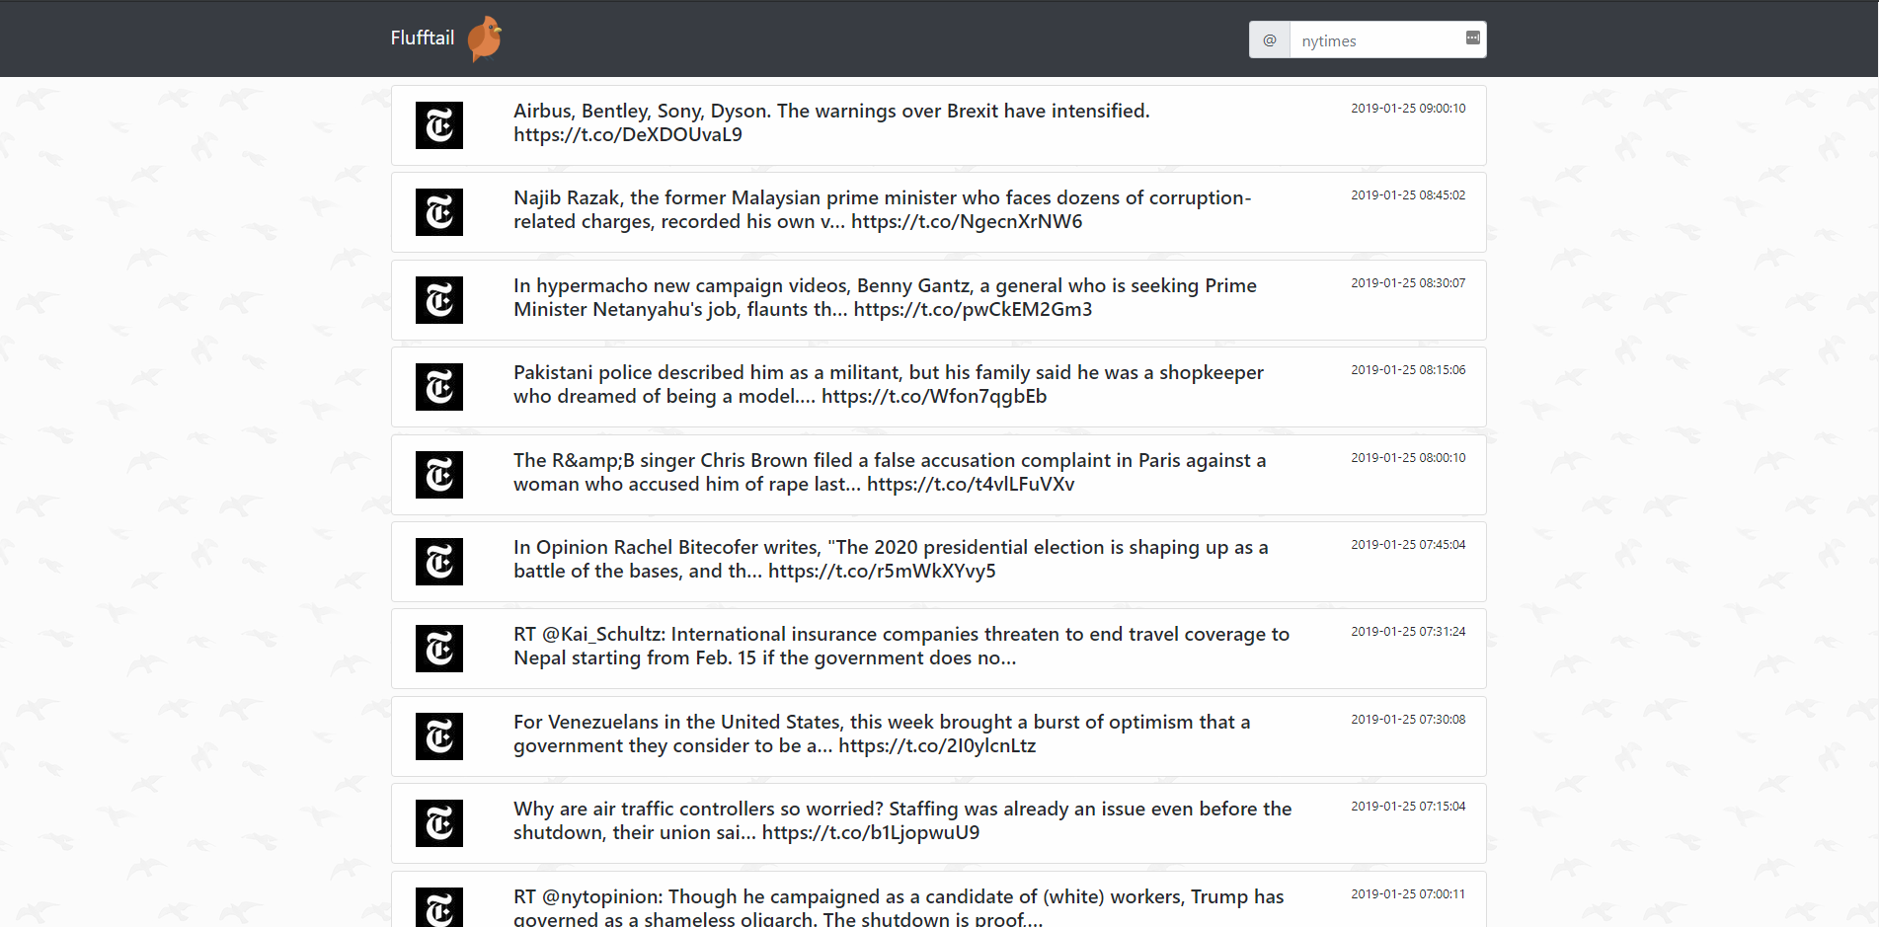This screenshot has height=927, width=1879.
Task: Click the Flufftail brand name
Action: pos(422,39)
